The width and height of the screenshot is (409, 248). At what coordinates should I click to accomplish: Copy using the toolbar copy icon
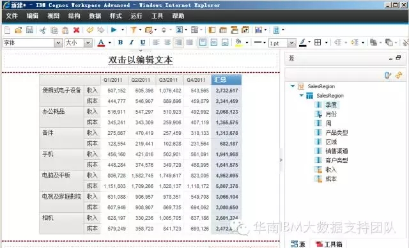[x=54, y=30]
